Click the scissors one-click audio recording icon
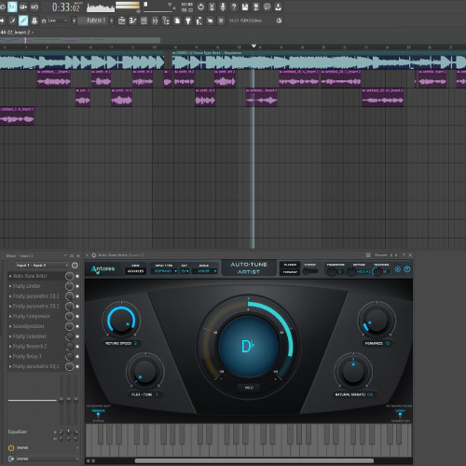Screen dimensions: 466x466 click(x=212, y=7)
